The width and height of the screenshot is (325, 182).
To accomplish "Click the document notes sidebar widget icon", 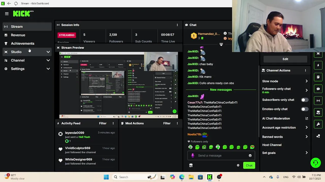I will (318, 77).
